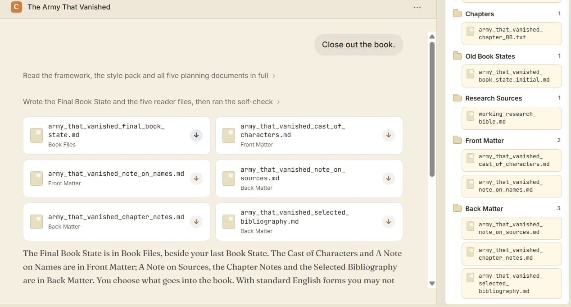The width and height of the screenshot is (571, 307).
Task: Download chapter_notes.md from chat card
Action: 196,222
